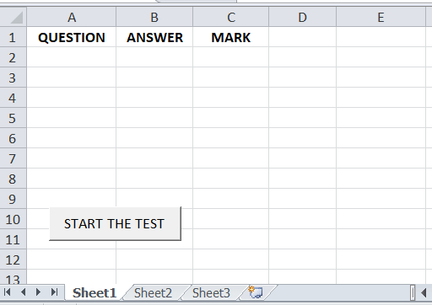Go to last sheet navigation arrow
Screen dimensions: 432x305
coord(54,292)
